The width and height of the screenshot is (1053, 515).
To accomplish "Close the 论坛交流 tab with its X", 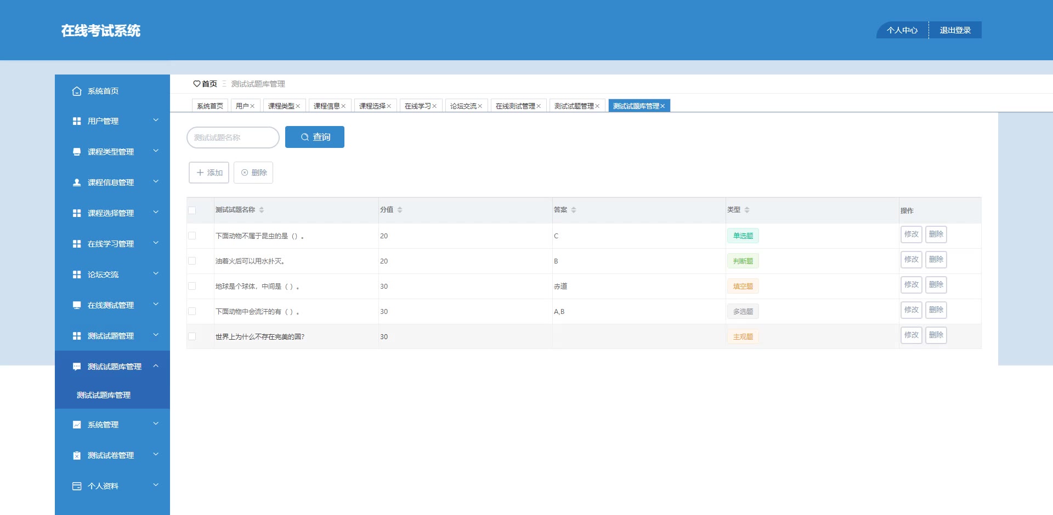I will coord(480,106).
